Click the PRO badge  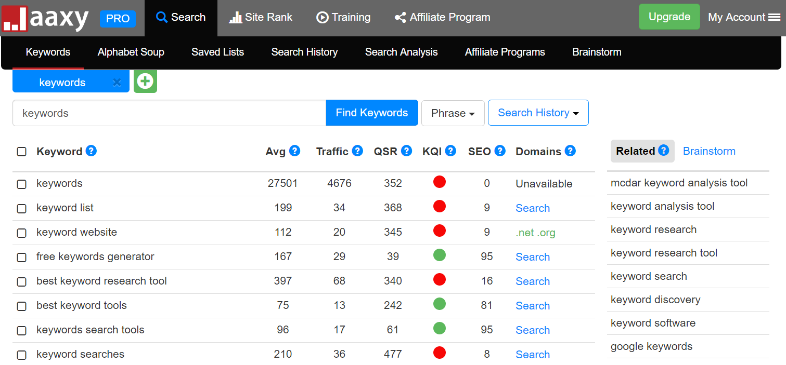tap(118, 19)
